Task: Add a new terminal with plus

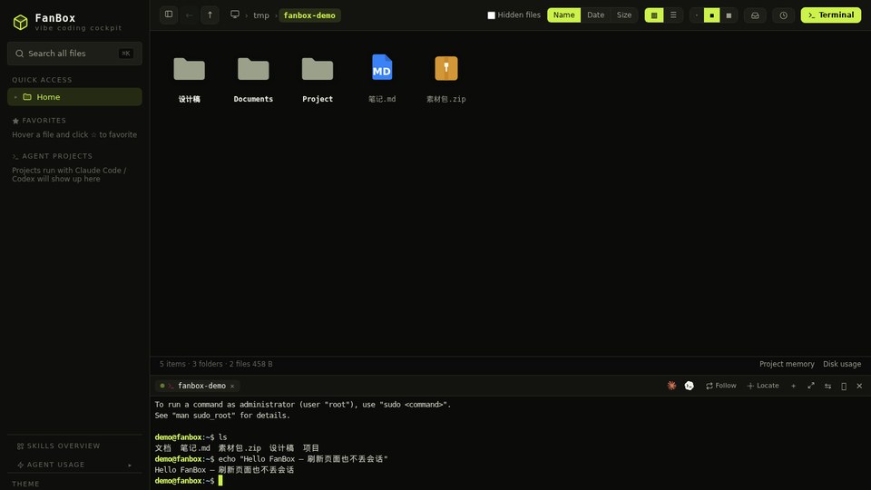Action: click(x=793, y=386)
